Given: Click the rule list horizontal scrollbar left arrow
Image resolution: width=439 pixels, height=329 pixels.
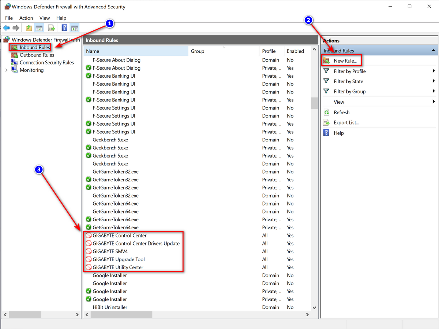Looking at the screenshot, I should [x=87, y=315].
